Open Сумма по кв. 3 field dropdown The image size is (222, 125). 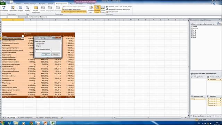[x=220, y=103]
